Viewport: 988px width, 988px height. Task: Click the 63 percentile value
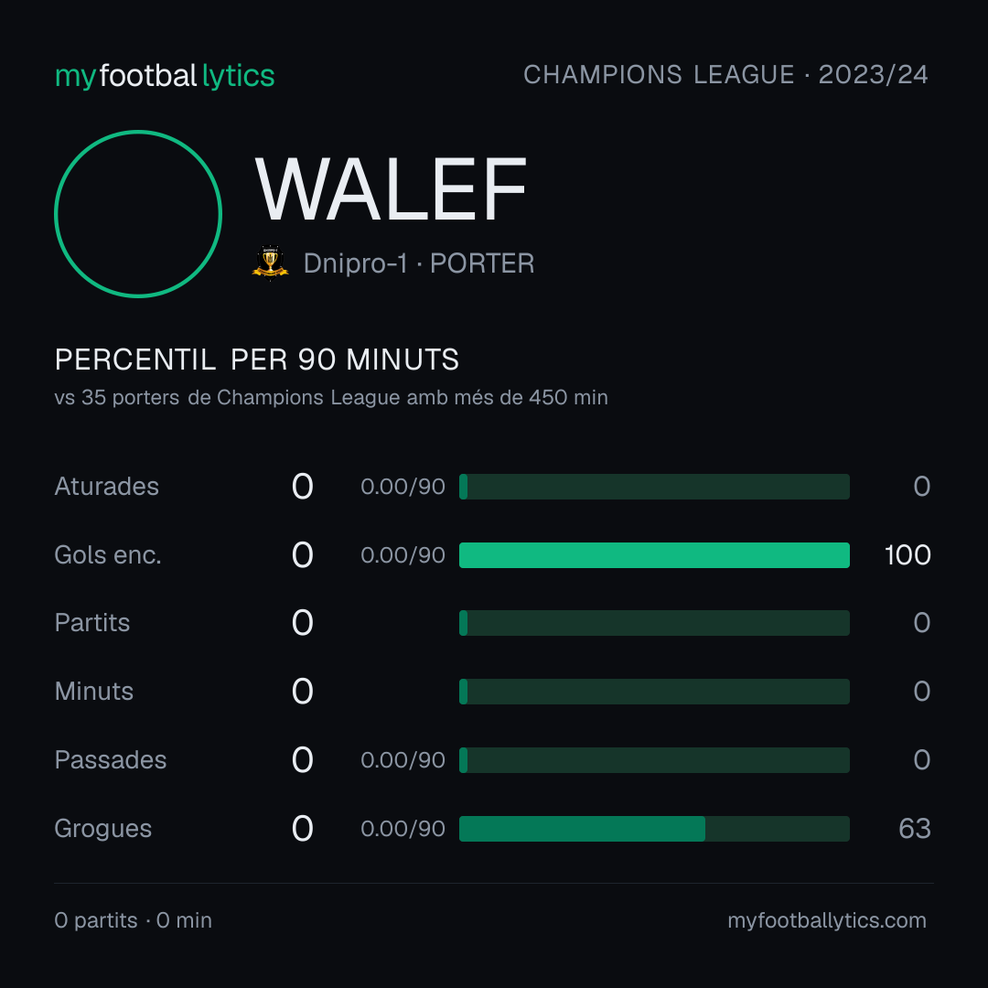pyautogui.click(x=915, y=829)
